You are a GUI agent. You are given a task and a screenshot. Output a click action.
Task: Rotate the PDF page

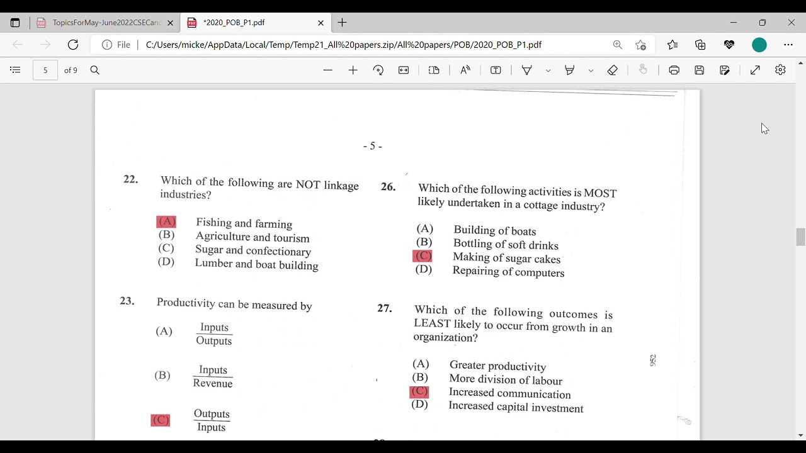[x=378, y=70]
